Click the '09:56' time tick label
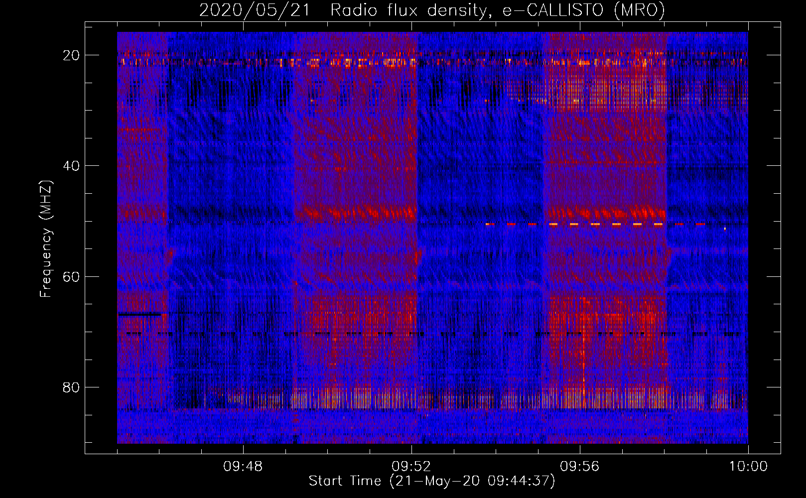This screenshot has height=498, width=806. click(x=580, y=467)
